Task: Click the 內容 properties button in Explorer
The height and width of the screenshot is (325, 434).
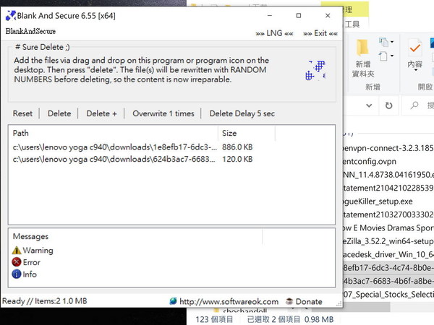Action: coord(414,54)
